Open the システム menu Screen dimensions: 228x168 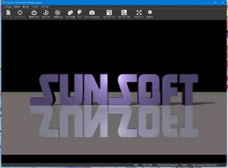click(7, 7)
